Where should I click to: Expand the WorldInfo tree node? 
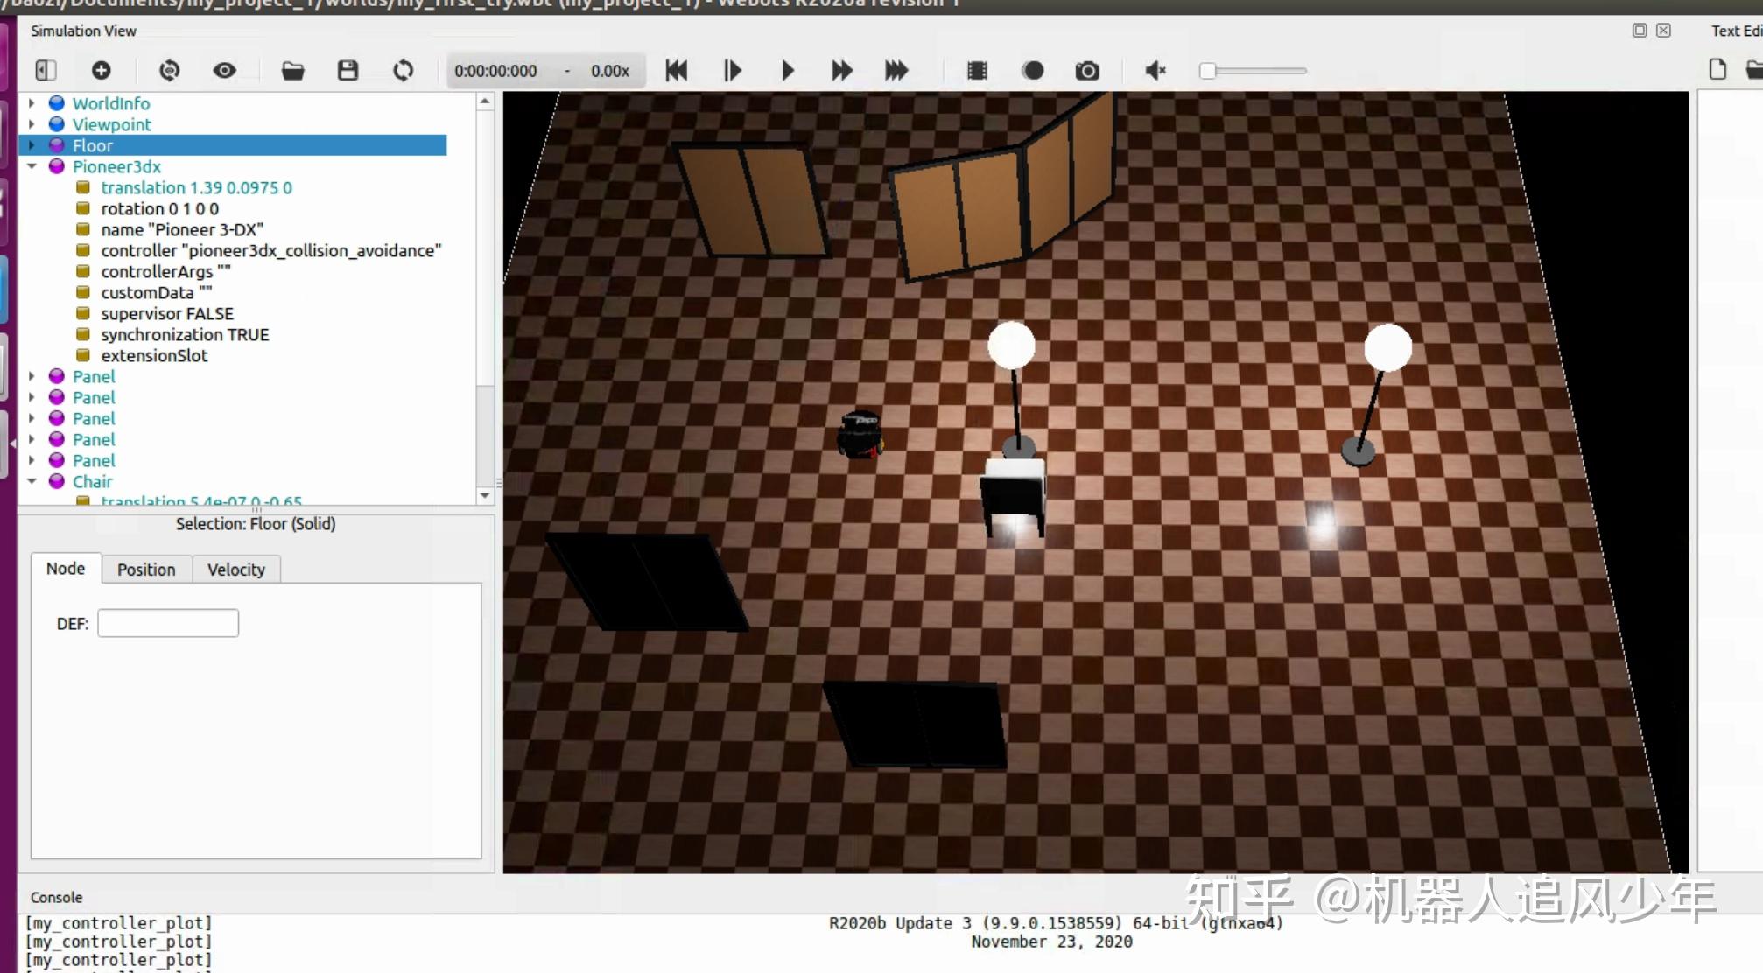tap(32, 103)
